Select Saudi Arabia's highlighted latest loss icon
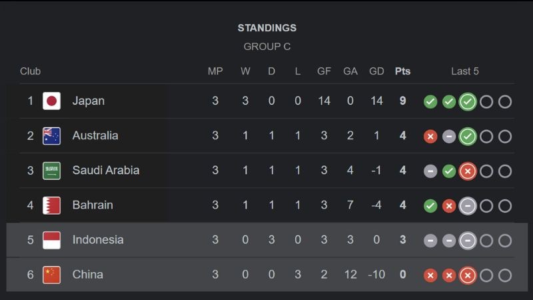The width and height of the screenshot is (533, 300). pyautogui.click(x=468, y=171)
